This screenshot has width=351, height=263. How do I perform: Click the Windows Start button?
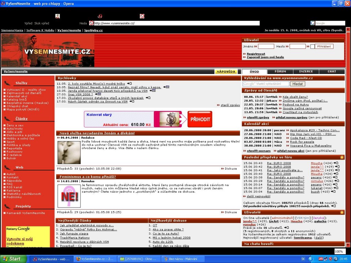(13, 259)
